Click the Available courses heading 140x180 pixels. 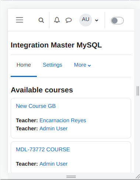pyautogui.click(x=42, y=90)
